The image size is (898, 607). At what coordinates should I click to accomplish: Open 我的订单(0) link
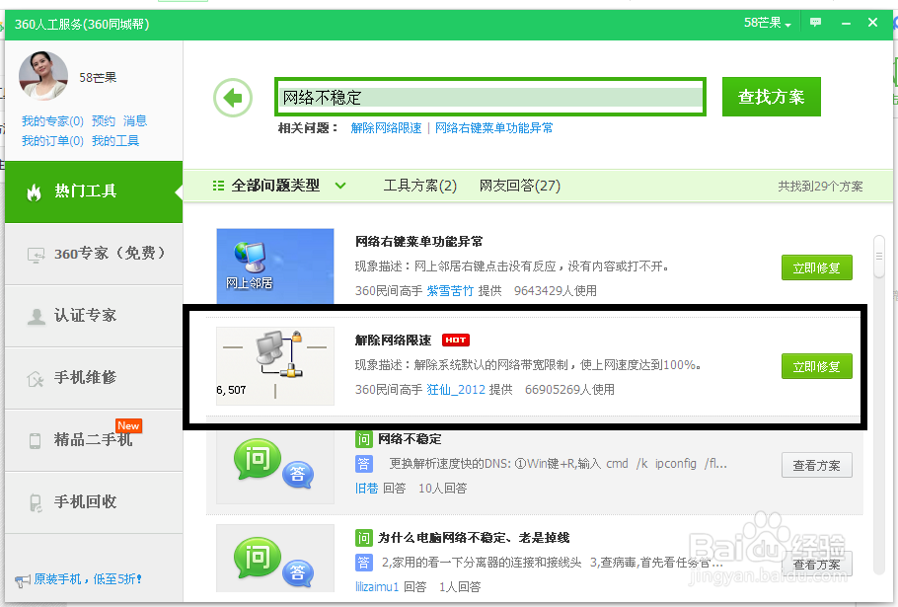pos(52,141)
